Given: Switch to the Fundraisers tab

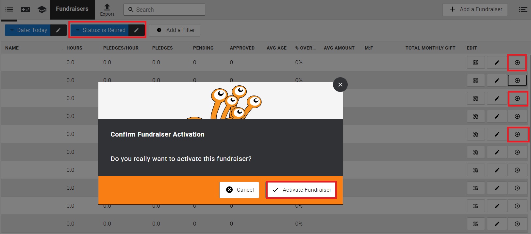Looking at the screenshot, I should (72, 9).
